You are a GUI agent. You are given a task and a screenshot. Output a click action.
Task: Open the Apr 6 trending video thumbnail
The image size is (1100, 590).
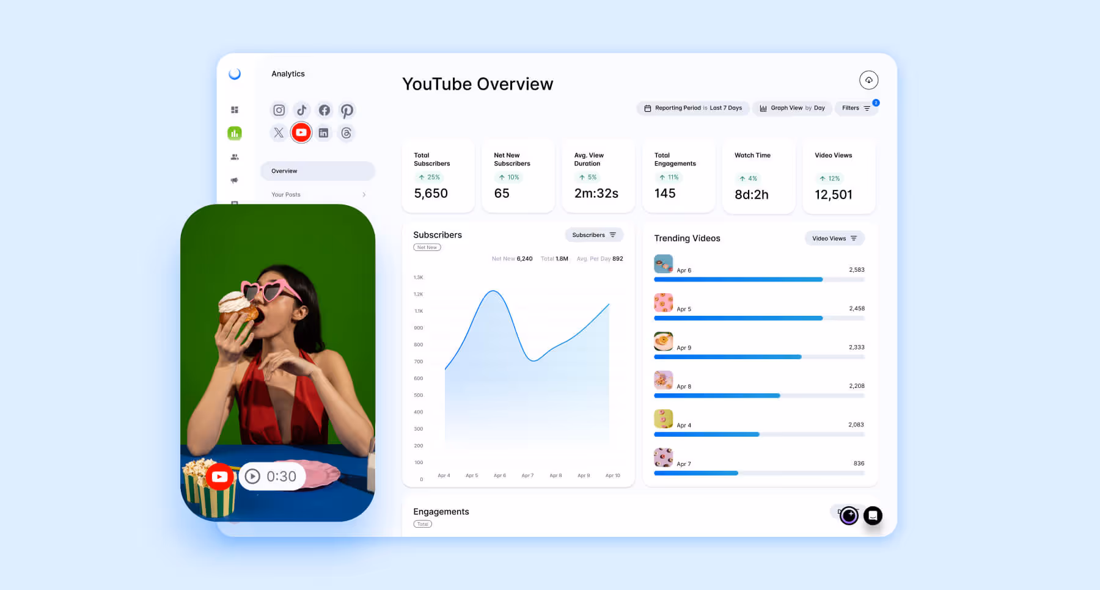[x=663, y=264]
